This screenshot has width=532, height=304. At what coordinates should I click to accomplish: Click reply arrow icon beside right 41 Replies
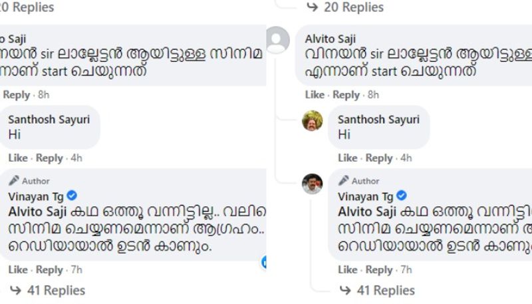(346, 291)
